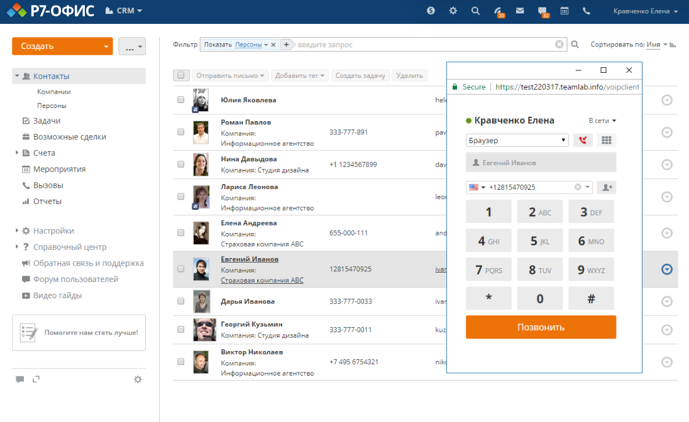Click the gear icon at sidebar bottom
This screenshot has width=689, height=422.
138,379
